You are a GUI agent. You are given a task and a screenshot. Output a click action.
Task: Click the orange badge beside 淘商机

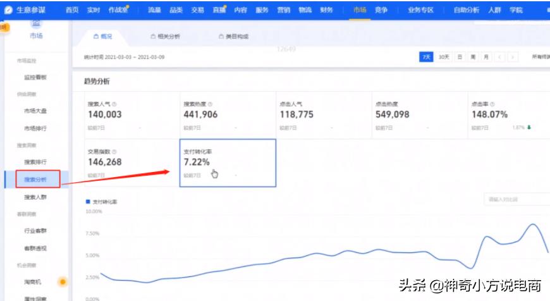[63, 281]
